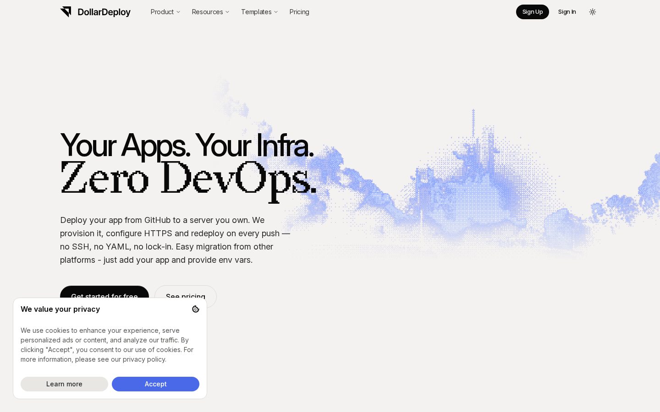Screen dimensions: 660x412
Task: Click Learn more in cookie banner
Action: [64, 384]
